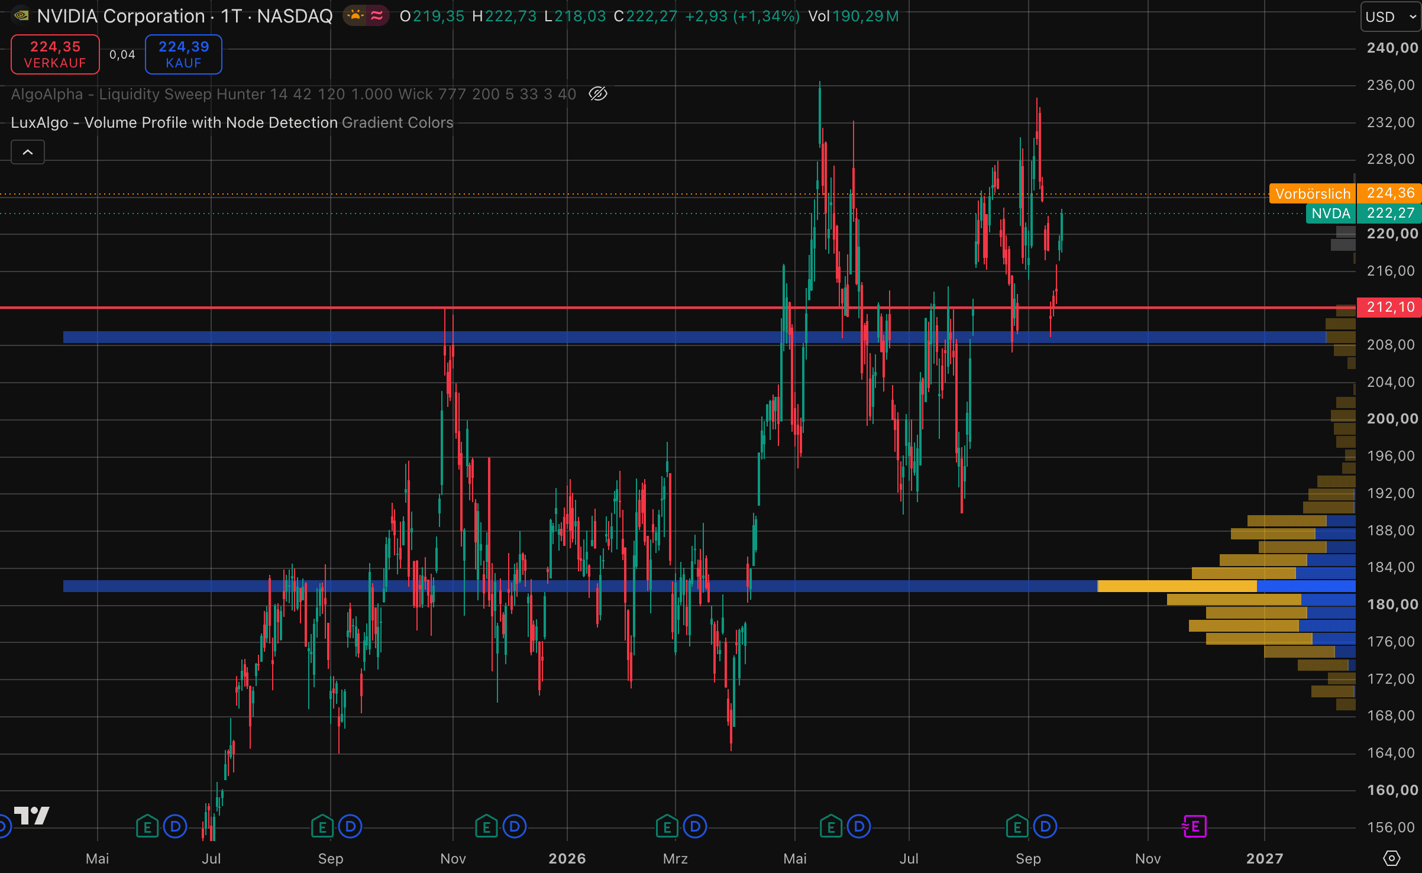
Task: Open the magenta upcoming earnings marker
Action: pyautogui.click(x=1194, y=826)
